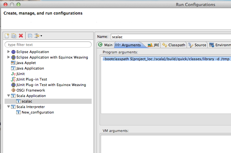231x153 pixels.
Task: Select the New_configuration entry icon
Action: coord(18,112)
